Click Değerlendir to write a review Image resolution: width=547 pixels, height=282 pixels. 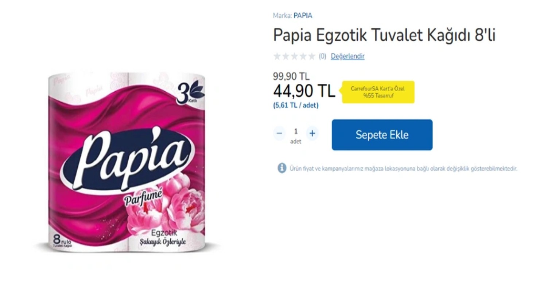347,56
